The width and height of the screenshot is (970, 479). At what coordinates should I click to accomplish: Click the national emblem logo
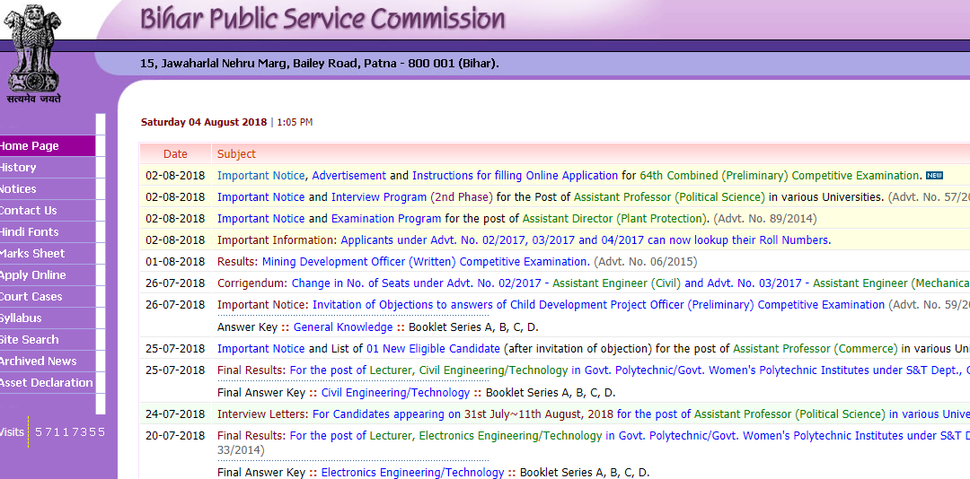tap(32, 53)
